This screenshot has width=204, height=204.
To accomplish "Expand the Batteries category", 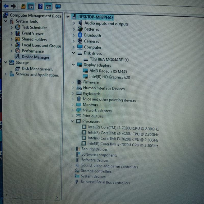I will point(74,29).
